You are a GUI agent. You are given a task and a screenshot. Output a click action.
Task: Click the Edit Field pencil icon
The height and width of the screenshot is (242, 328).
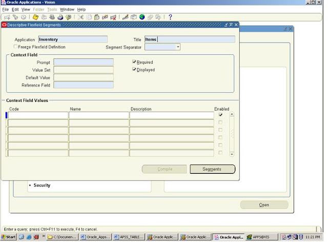(125, 17)
